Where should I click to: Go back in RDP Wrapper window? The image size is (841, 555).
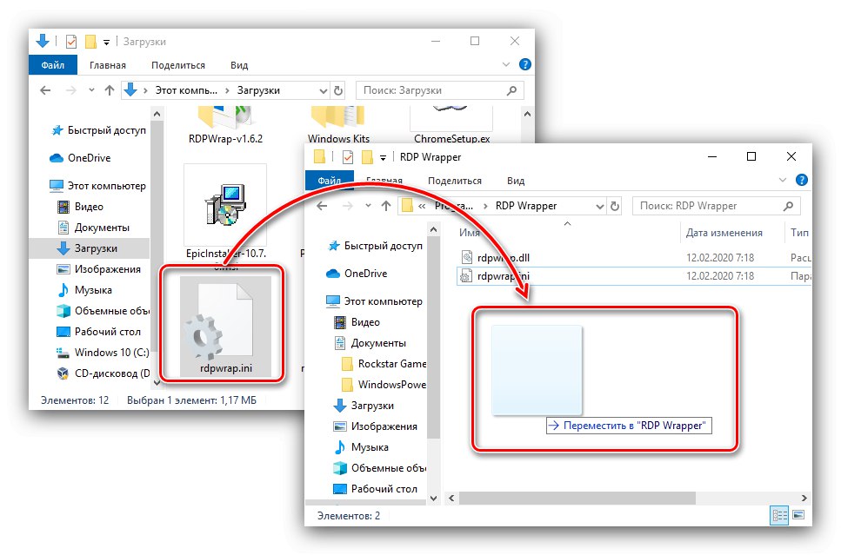coord(322,206)
